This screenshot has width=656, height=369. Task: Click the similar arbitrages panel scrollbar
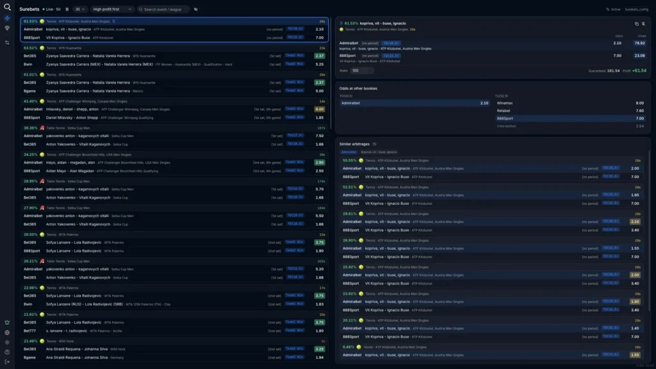tap(650, 230)
